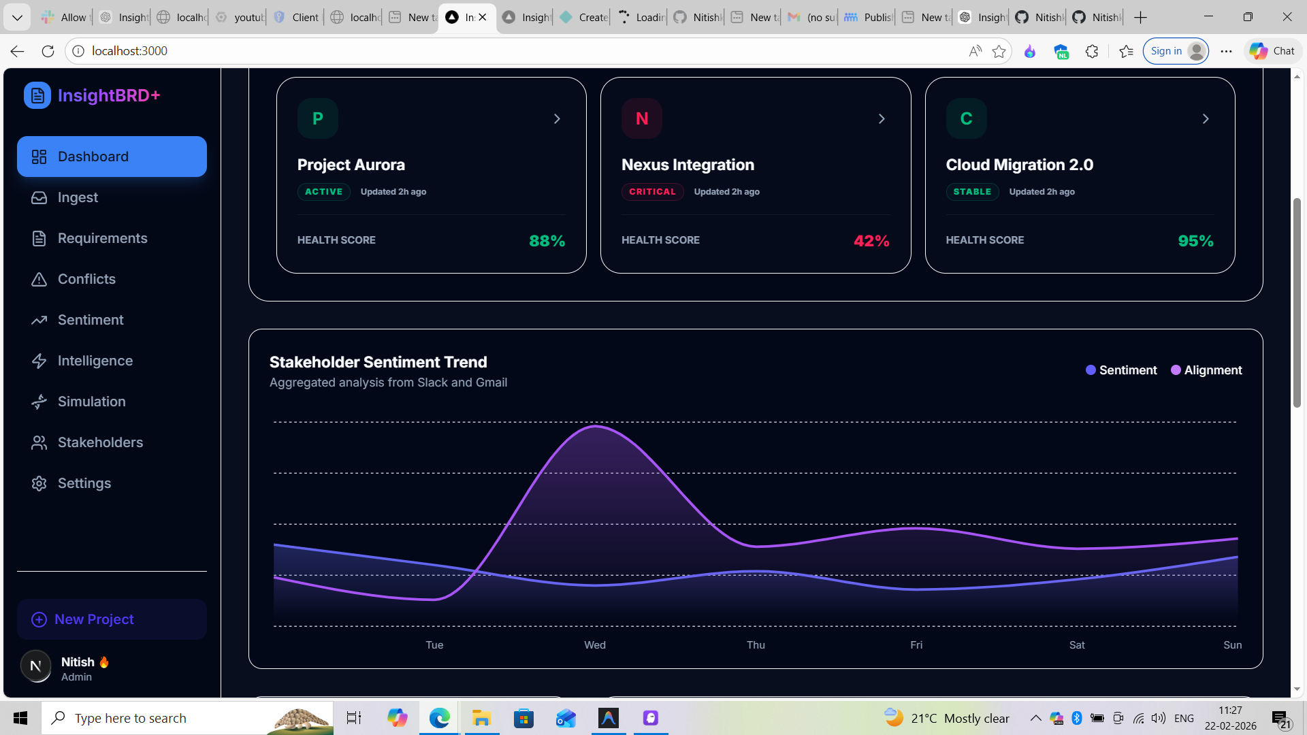Click the Requirements document icon
Screen dimensions: 1307x735
pyautogui.click(x=39, y=238)
